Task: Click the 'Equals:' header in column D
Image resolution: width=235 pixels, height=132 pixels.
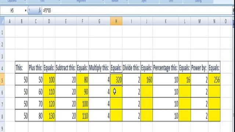Action: click(x=49, y=67)
